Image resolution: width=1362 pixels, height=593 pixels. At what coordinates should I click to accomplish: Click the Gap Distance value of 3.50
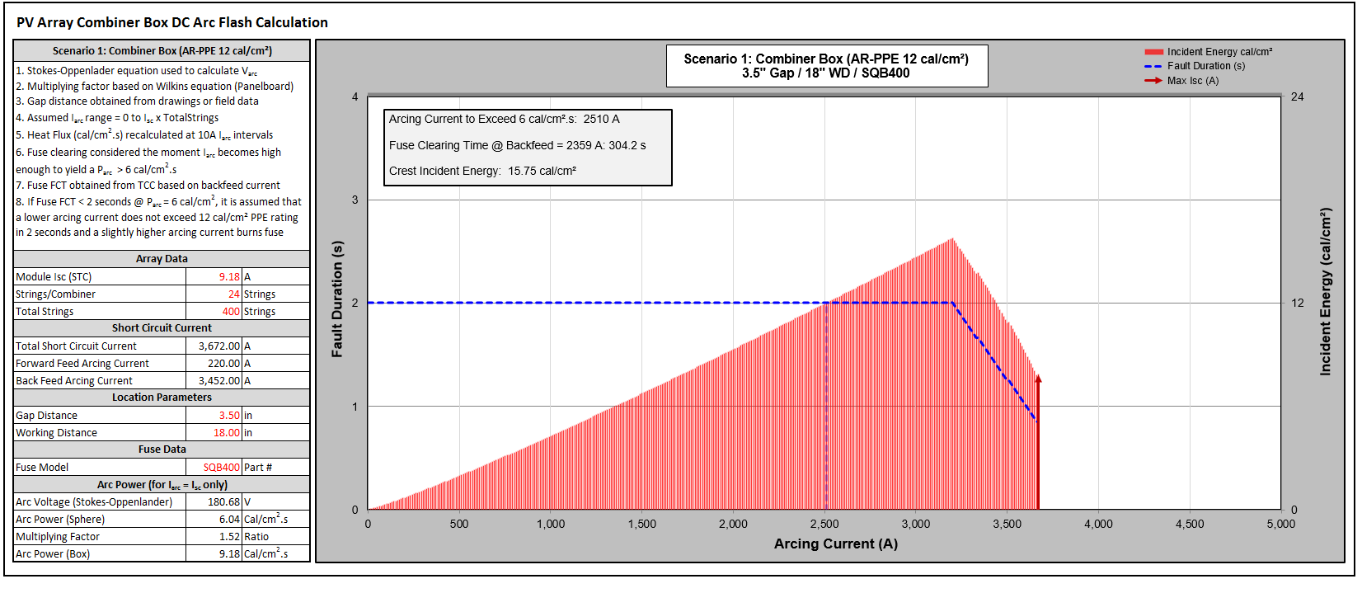click(214, 416)
